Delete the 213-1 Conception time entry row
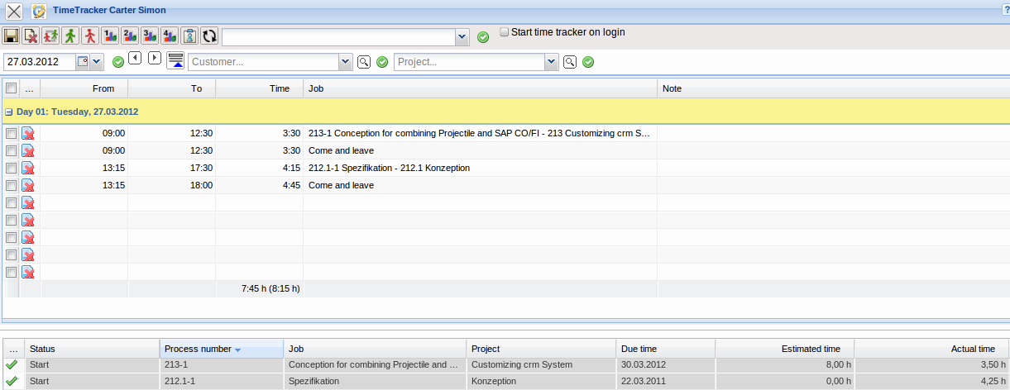1010x390 pixels. [28, 133]
